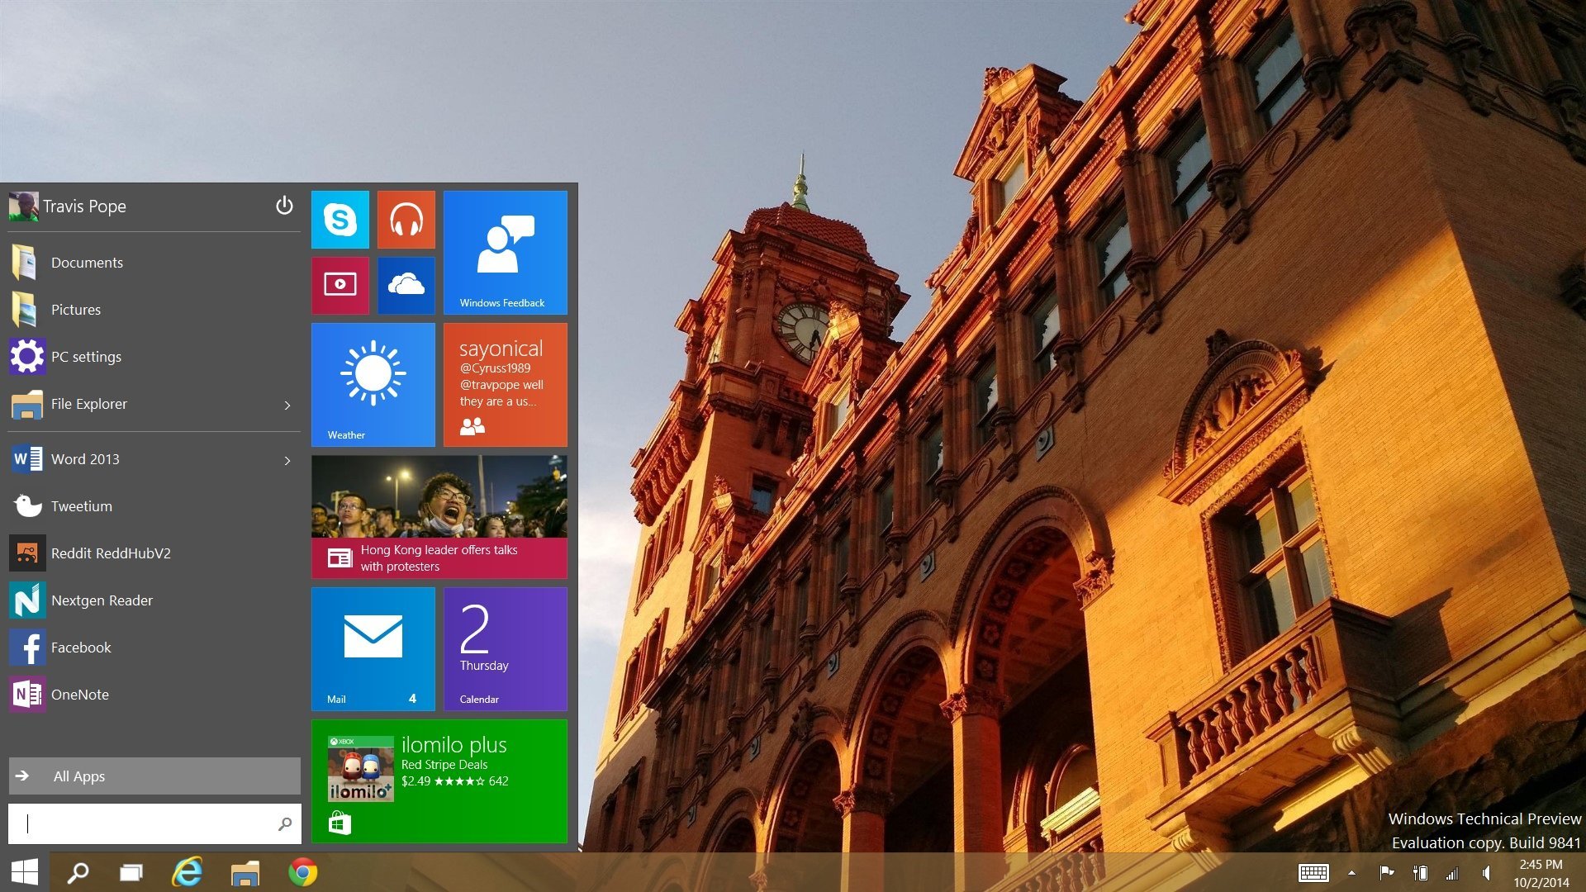Click the Travis Pope user name
This screenshot has width=1586, height=892.
tap(84, 206)
